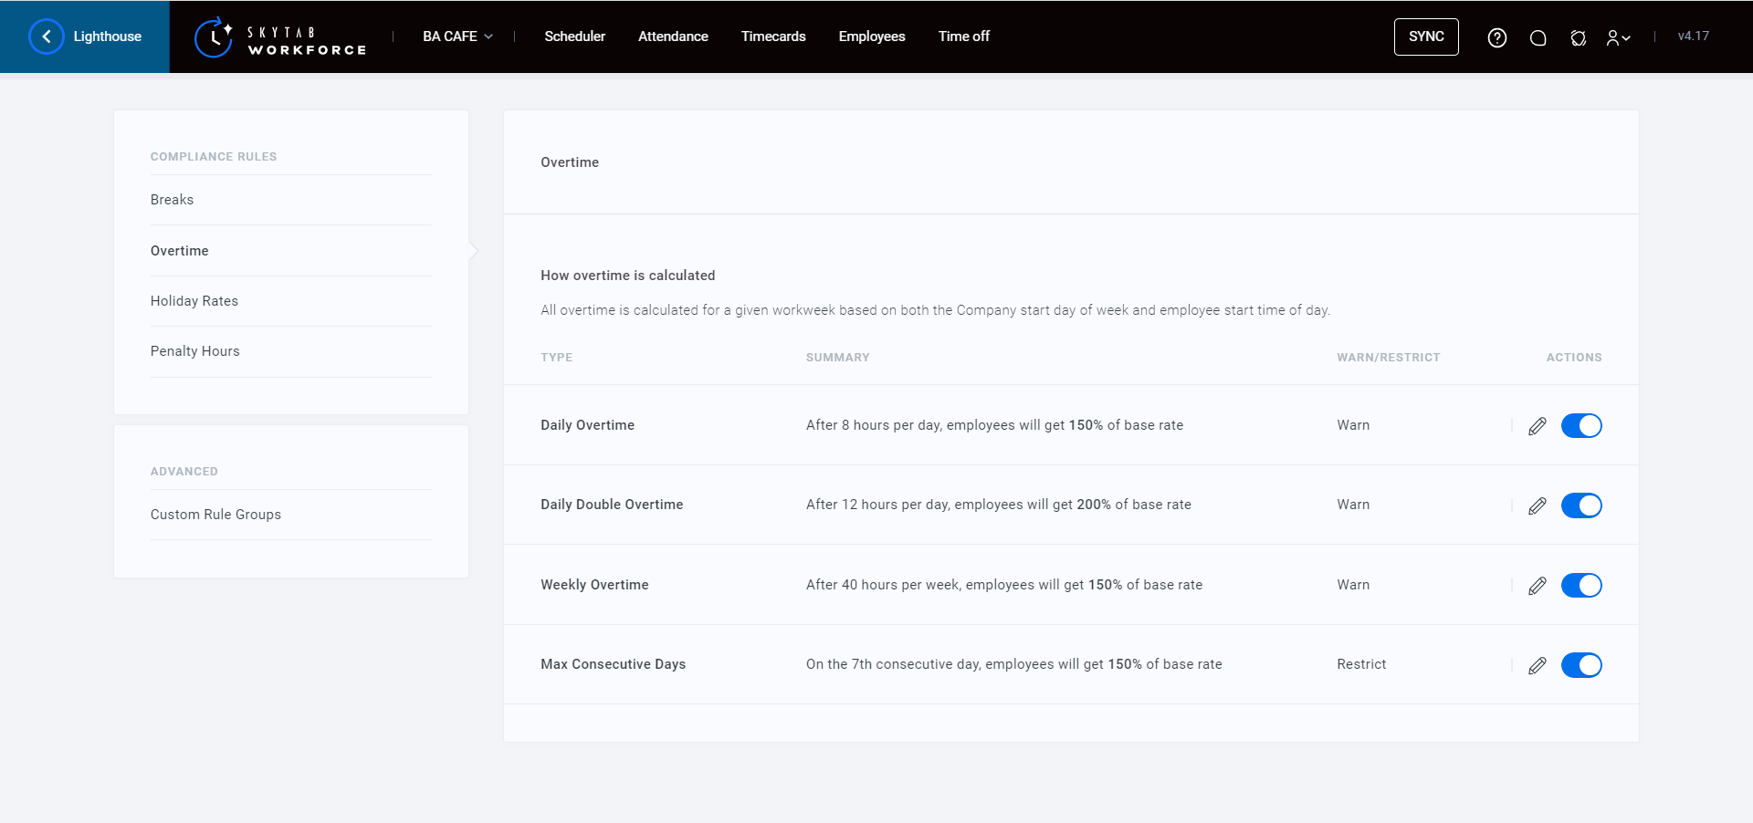The height and width of the screenshot is (823, 1753).
Task: Expand the BA CAFE location dropdown
Action: 457,36
